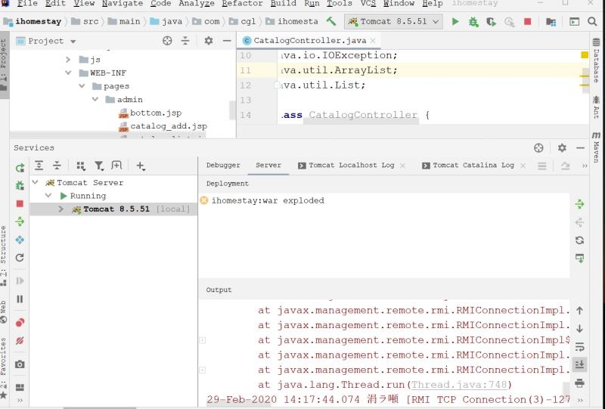Switch to the Tomcat Catalina Log tab
This screenshot has width=605, height=409.
point(473,166)
